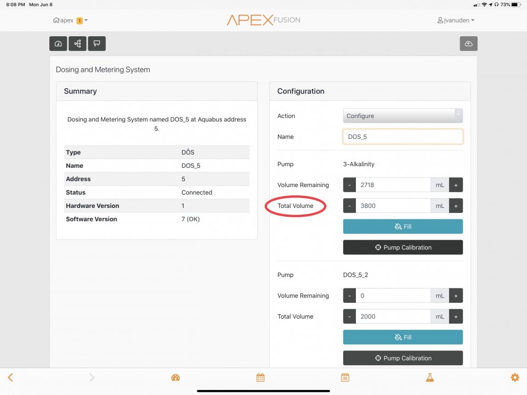Increase 3-Alkalinity Total Volume with plus
This screenshot has height=395, width=527.
[456, 206]
